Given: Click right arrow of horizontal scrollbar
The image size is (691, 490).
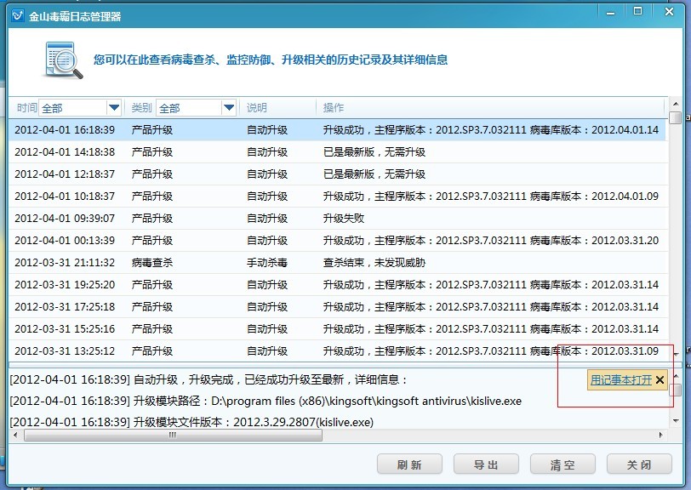Looking at the screenshot, I should pos(661,436).
